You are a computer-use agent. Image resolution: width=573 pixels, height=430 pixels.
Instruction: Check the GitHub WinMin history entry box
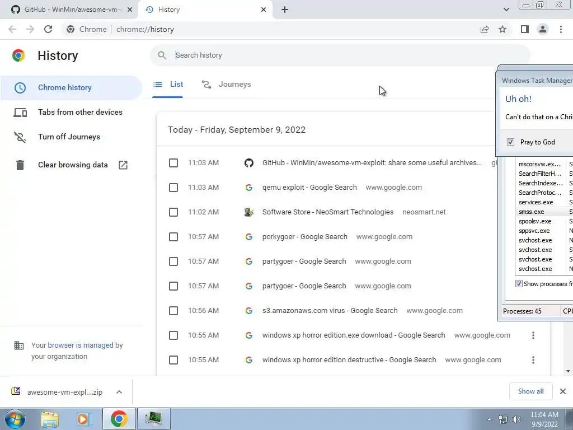[173, 163]
